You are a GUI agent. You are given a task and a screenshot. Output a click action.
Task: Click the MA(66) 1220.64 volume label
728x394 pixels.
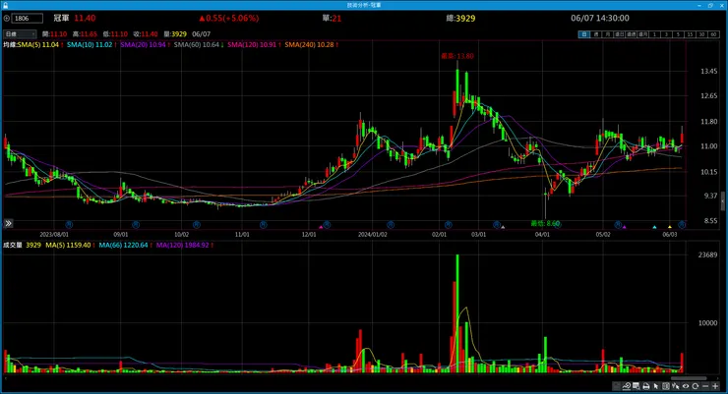click(125, 246)
